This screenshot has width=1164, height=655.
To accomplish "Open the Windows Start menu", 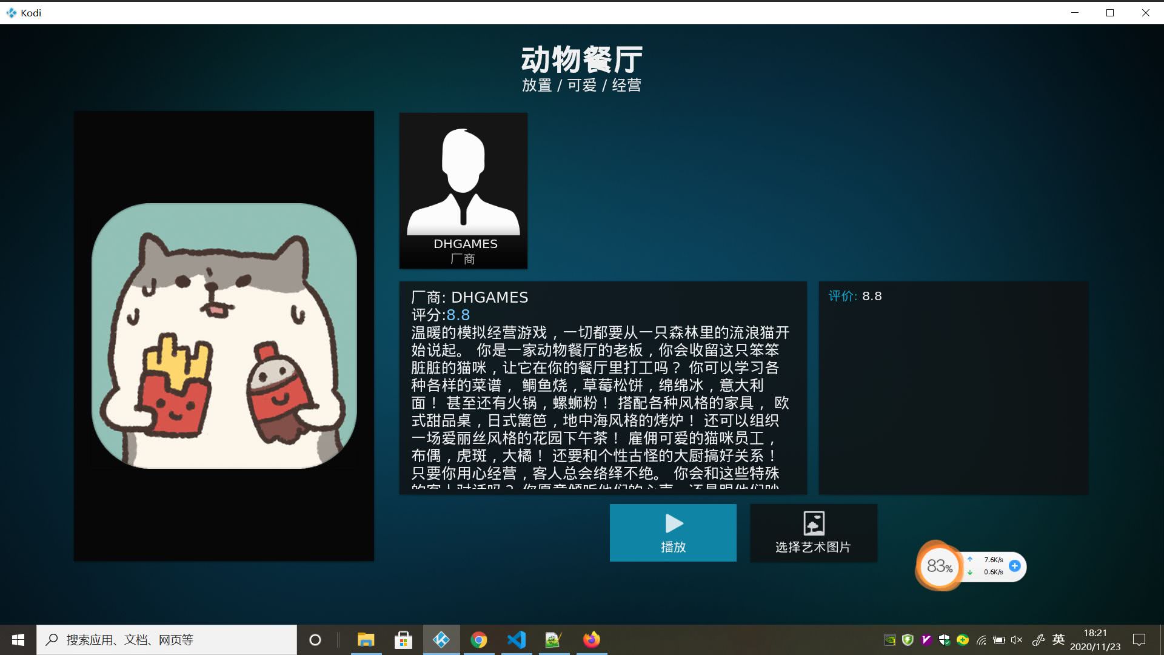I will click(18, 640).
